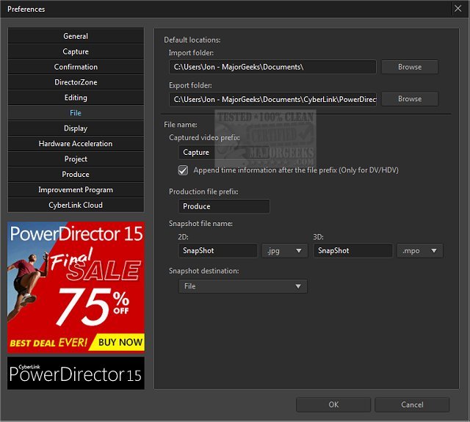Open Produce preferences
The image size is (470, 422).
pos(76,175)
